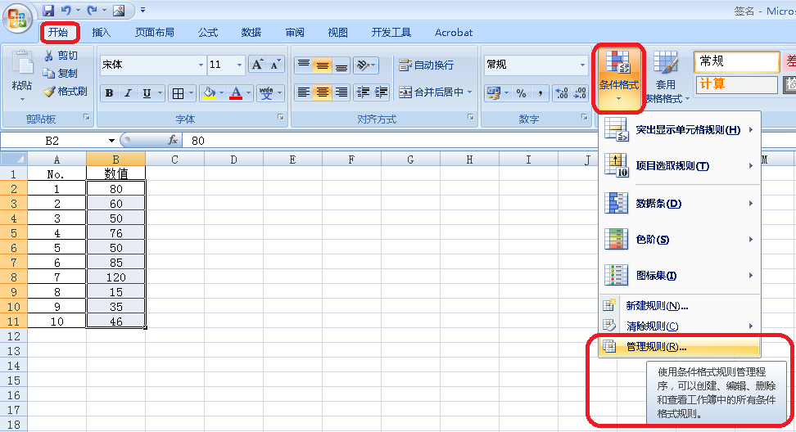The width and height of the screenshot is (796, 432).
Task: Apply cell borders
Action: [179, 93]
